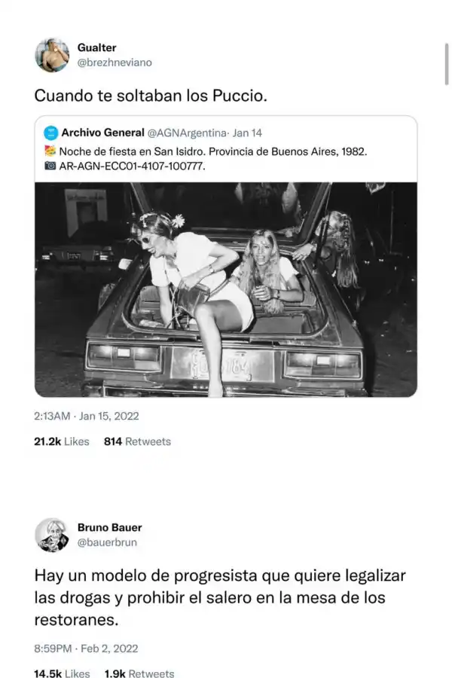Click Bruno Bauer's profile picture
This screenshot has height=678, width=452.
tap(52, 534)
